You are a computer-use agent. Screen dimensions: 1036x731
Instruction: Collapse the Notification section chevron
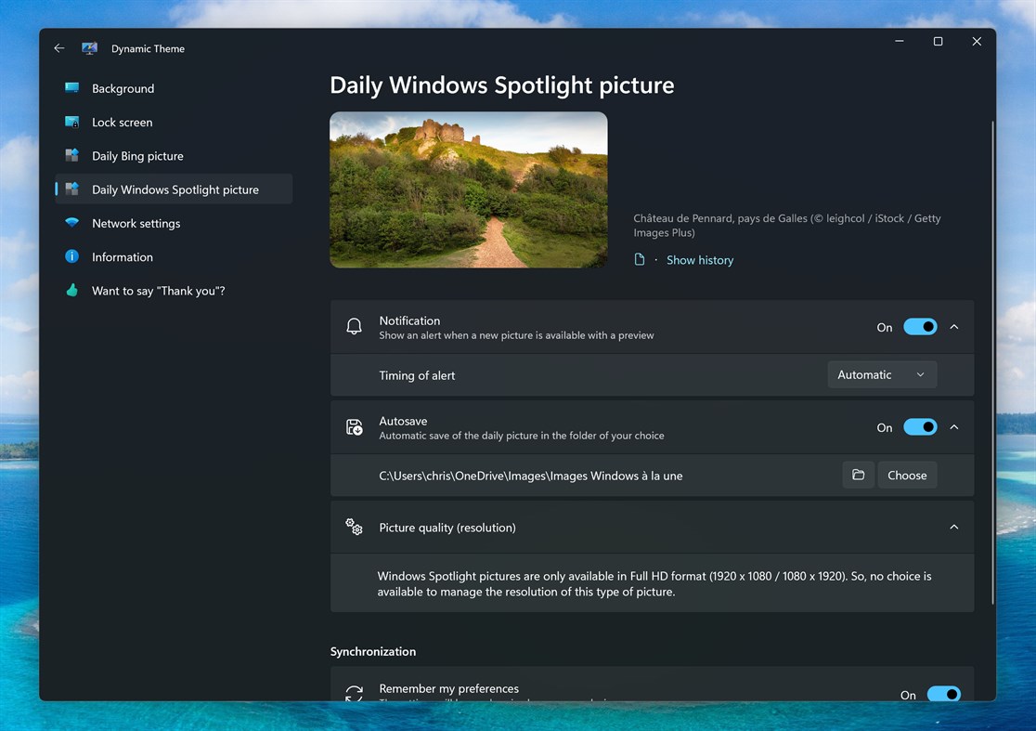pyautogui.click(x=953, y=326)
